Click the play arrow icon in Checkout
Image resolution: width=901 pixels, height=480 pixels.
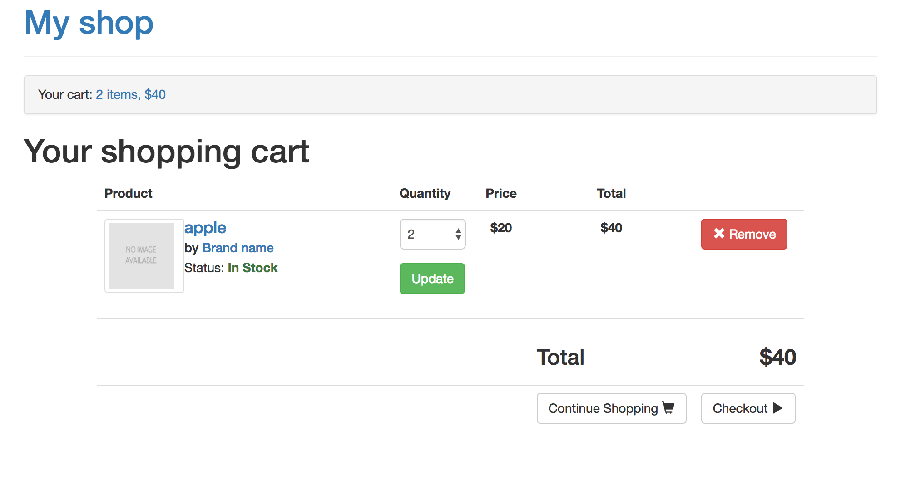[x=778, y=408]
